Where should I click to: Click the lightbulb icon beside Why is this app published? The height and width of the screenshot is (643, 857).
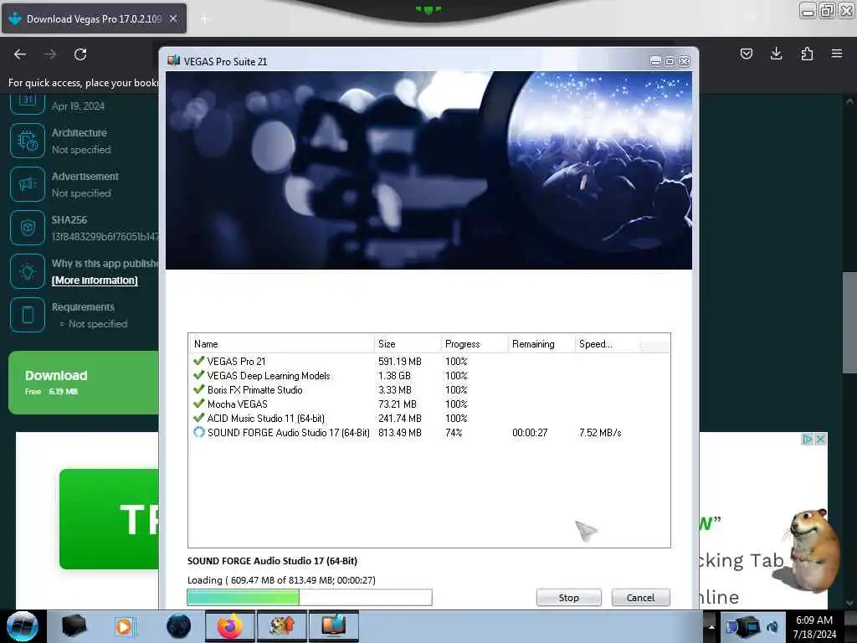28,271
